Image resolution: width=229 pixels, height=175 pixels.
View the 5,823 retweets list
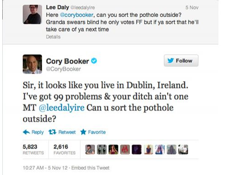point(33,149)
